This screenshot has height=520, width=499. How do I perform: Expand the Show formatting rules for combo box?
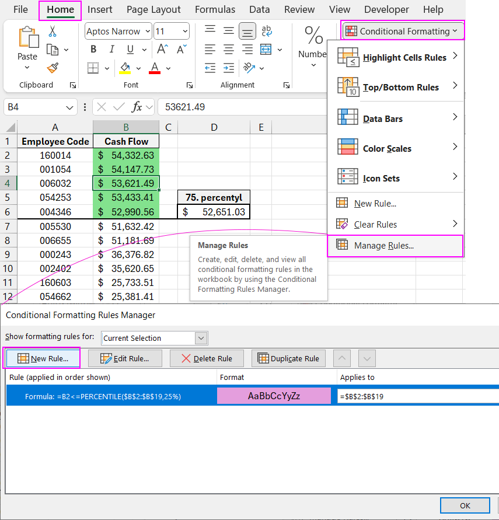201,338
